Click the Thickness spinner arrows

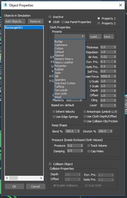(x=115, y=47)
